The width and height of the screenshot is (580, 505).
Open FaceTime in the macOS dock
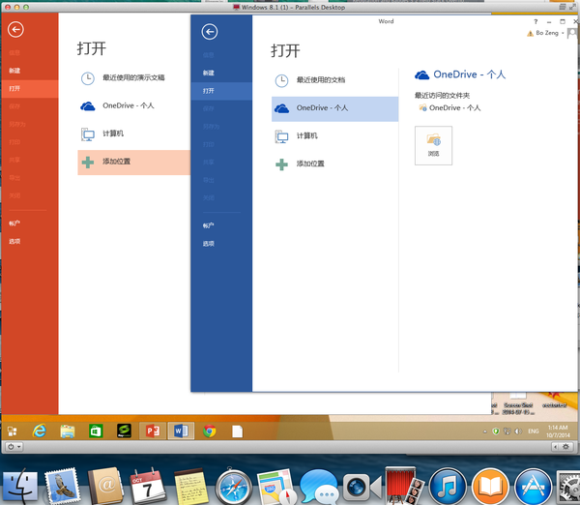click(x=362, y=487)
